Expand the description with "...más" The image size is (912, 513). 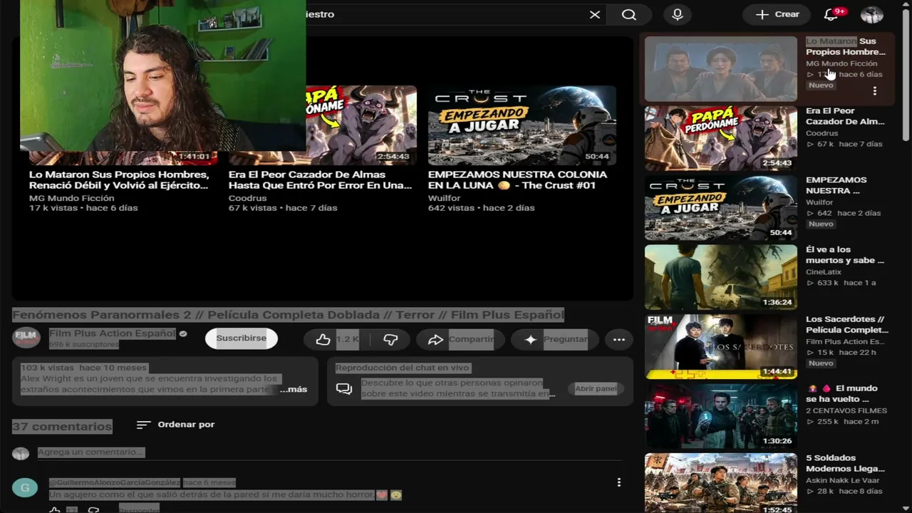[293, 389]
